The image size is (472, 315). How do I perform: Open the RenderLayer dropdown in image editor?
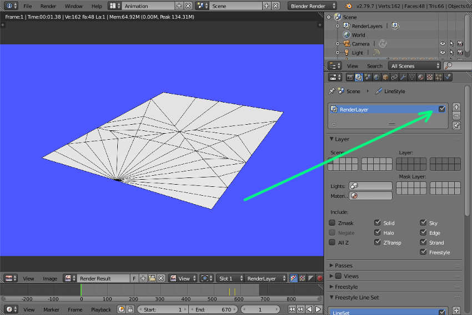point(265,278)
